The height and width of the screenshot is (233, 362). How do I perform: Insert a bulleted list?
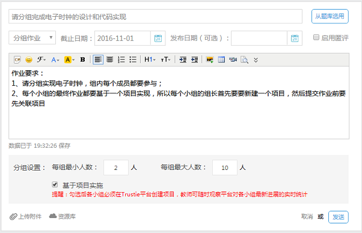click(x=133, y=59)
